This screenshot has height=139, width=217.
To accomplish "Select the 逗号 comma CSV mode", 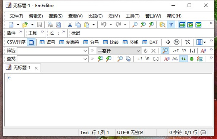I will point(47,42).
